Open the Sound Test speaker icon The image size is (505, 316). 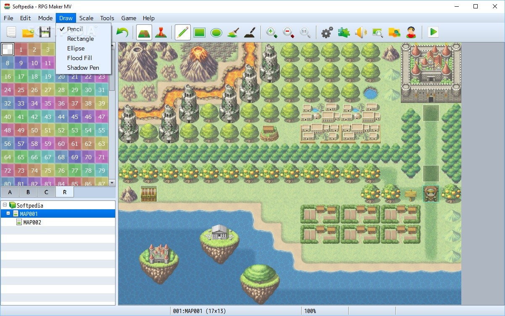[x=360, y=32]
